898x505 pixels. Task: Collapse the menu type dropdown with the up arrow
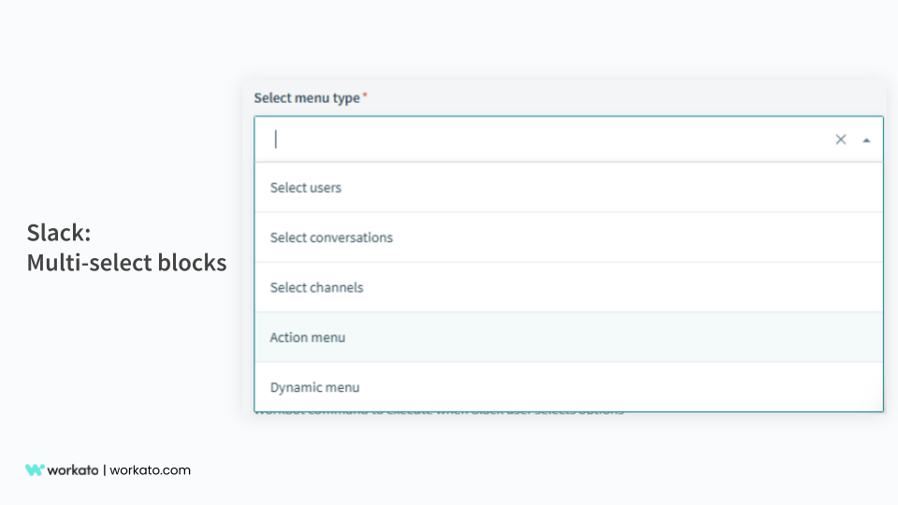[x=866, y=140]
